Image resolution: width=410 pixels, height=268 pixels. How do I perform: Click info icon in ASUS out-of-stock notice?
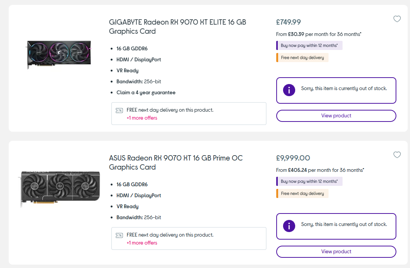pos(289,226)
